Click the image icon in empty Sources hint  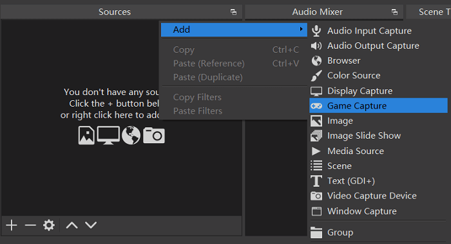tap(86, 135)
